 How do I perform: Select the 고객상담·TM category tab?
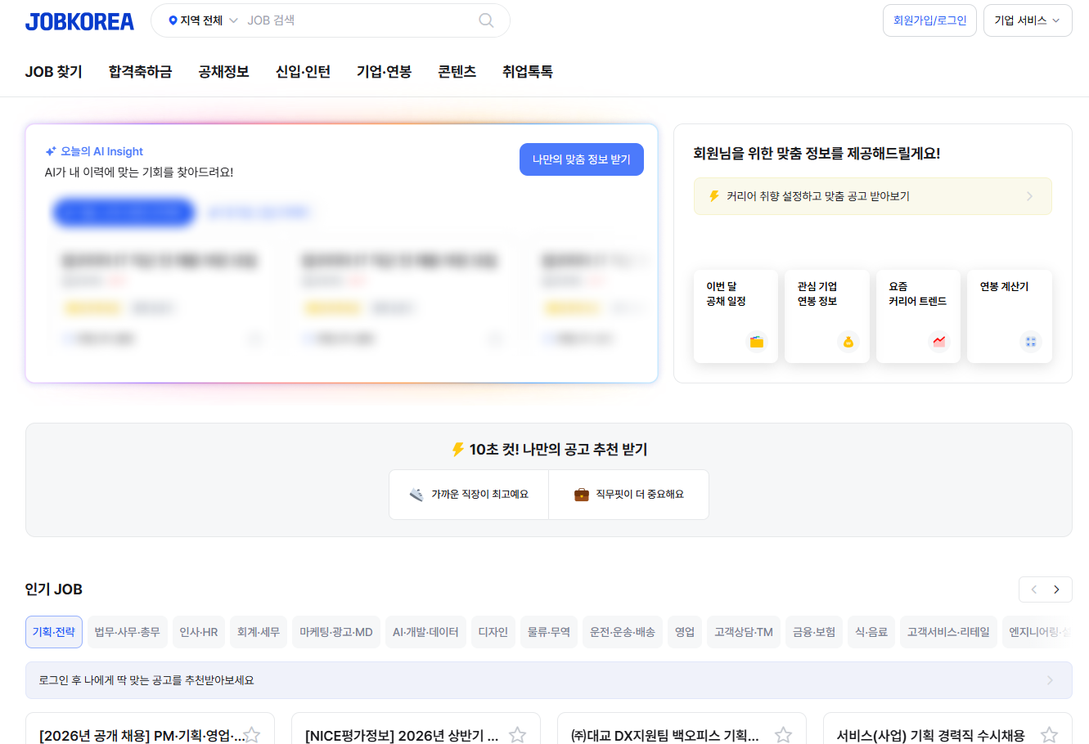[744, 632]
